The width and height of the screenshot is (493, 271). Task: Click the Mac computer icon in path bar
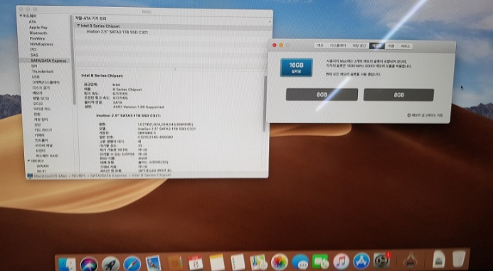coord(30,176)
